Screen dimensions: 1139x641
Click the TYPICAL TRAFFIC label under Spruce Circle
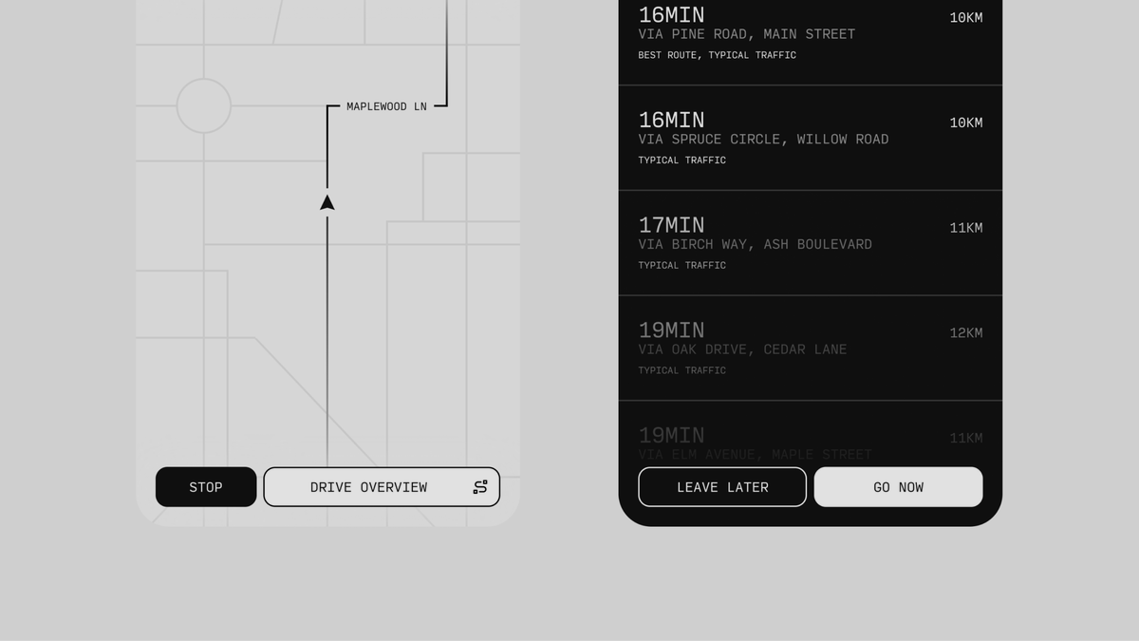682,160
